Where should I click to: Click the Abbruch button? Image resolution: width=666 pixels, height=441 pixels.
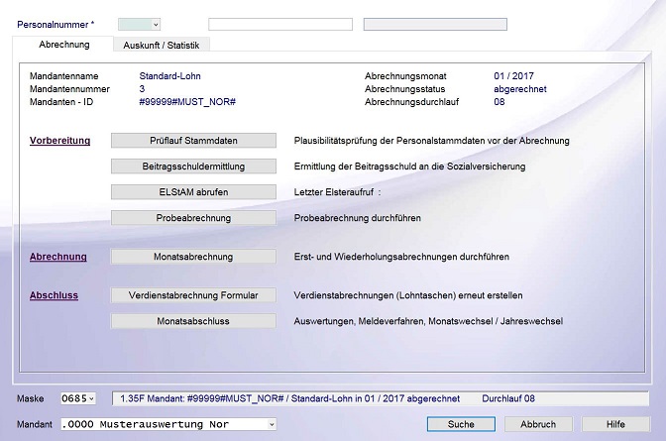click(x=538, y=424)
